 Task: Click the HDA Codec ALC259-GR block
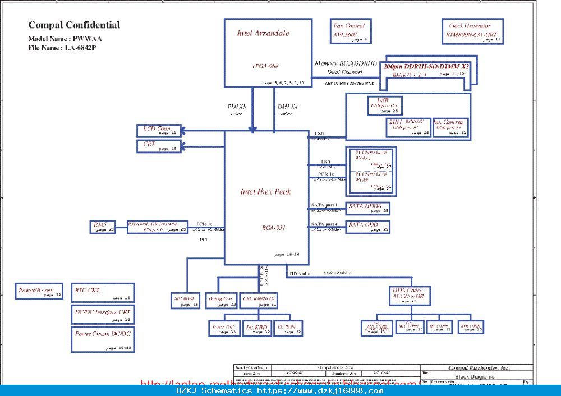point(410,296)
